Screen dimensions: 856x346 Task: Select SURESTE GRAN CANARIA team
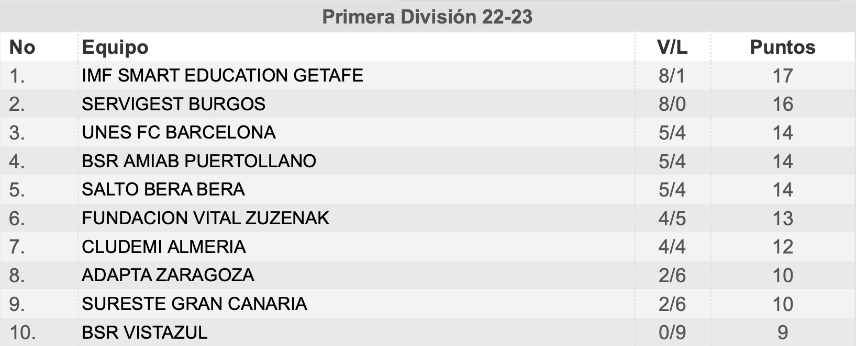pos(194,304)
